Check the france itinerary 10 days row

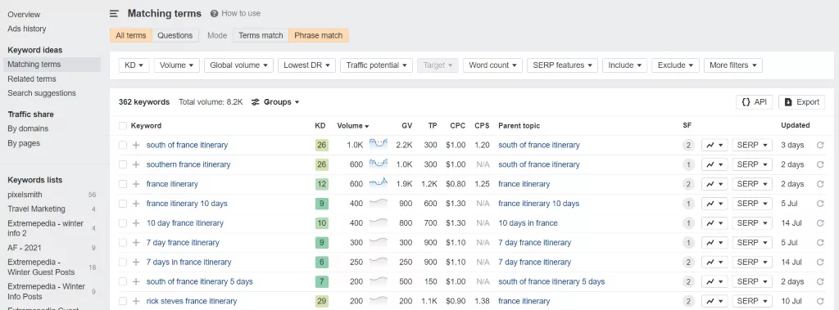point(123,204)
